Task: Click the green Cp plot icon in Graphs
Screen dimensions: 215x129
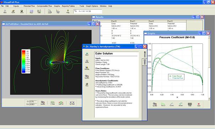Action: click(x=163, y=105)
